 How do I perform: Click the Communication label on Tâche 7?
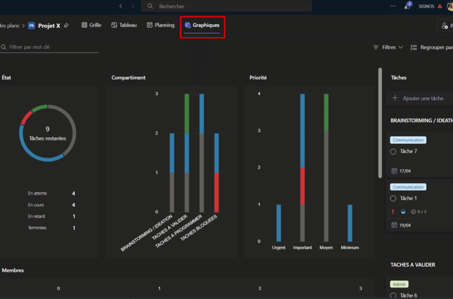pyautogui.click(x=408, y=140)
